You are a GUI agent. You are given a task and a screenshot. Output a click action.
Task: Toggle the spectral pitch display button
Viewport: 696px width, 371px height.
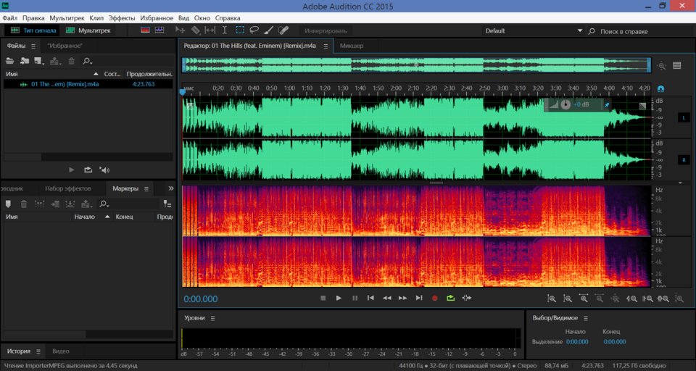coord(159,30)
